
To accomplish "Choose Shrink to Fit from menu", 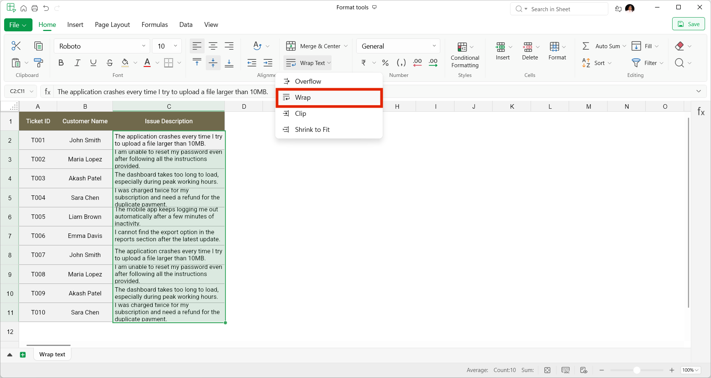I will [x=312, y=130].
